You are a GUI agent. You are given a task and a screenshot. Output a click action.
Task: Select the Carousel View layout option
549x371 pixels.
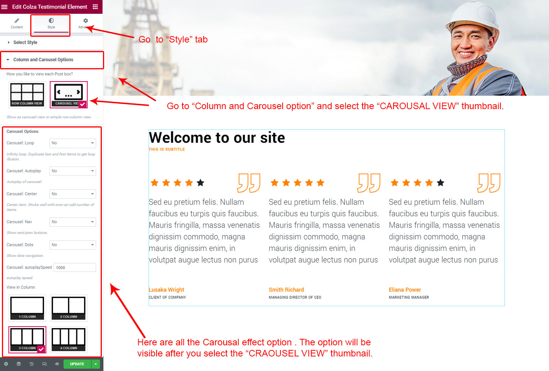(69, 95)
